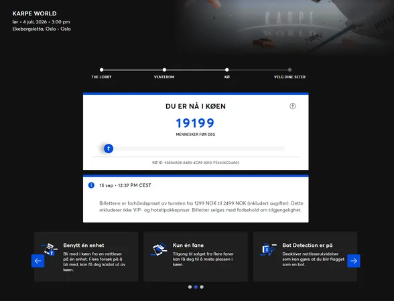Viewport: 394px width, 301px height.
Task: Click the DU ER NÅ I KØEN heading
Action: click(196, 106)
